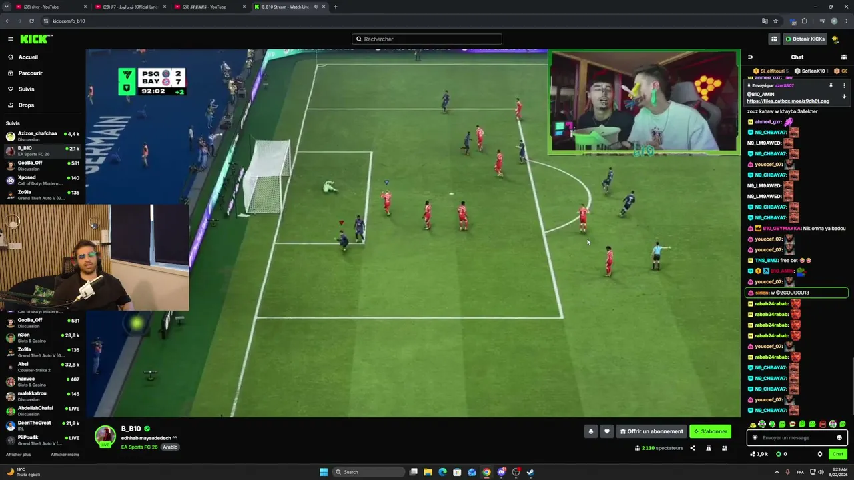Open the emoji picker in the chat input
Image resolution: width=854 pixels, height=480 pixels.
coord(839,438)
